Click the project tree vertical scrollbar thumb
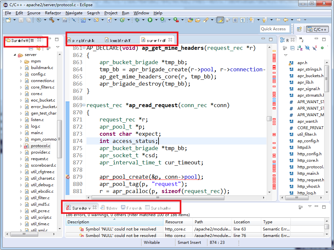The image size is (334, 250). (59, 139)
